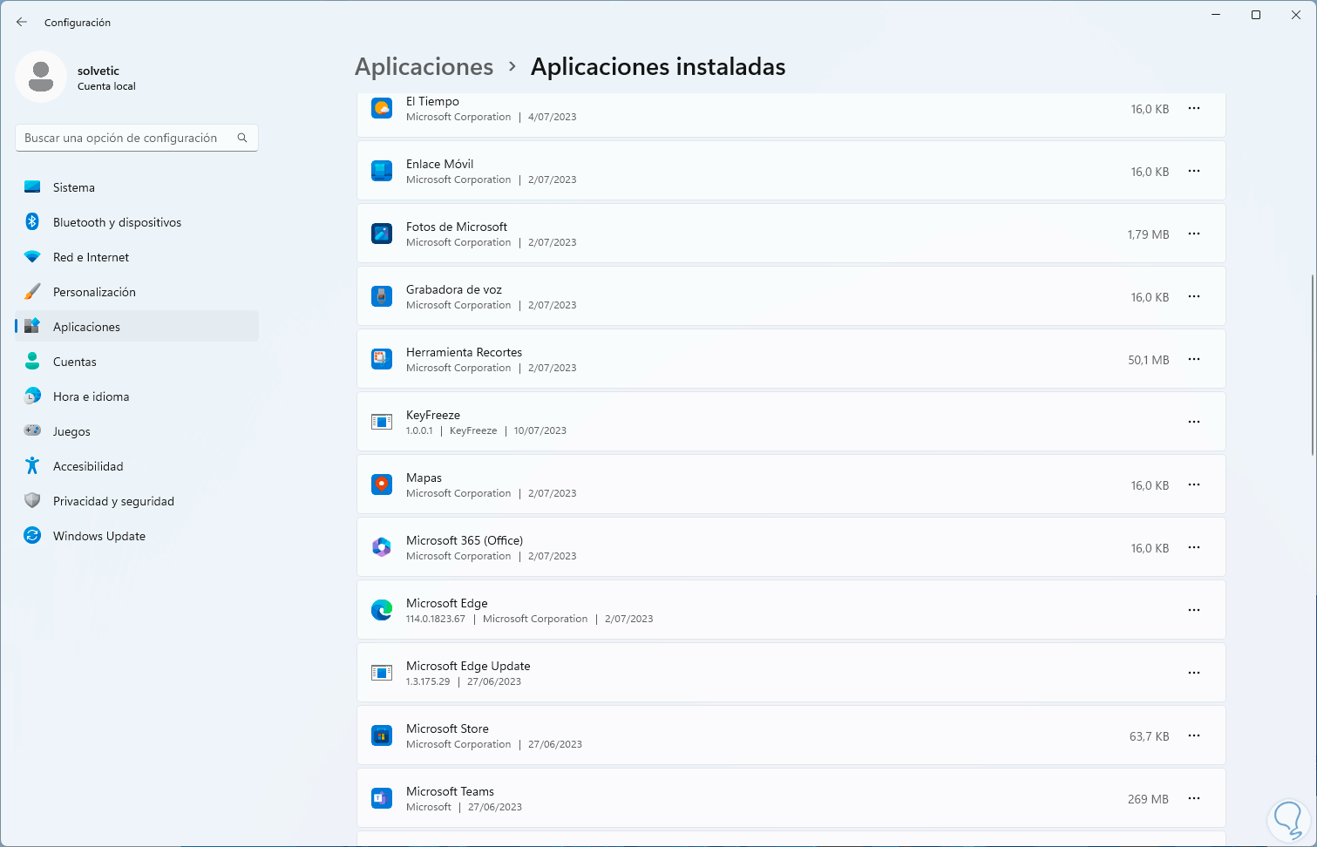1317x847 pixels.
Task: Open the Mapas three-dot menu
Action: [x=1194, y=484]
